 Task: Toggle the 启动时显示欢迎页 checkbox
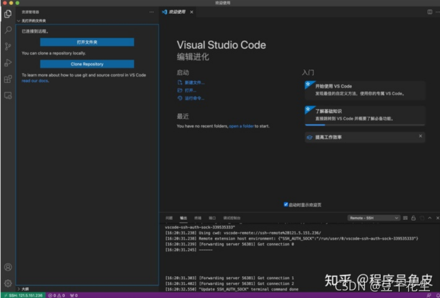click(x=285, y=204)
